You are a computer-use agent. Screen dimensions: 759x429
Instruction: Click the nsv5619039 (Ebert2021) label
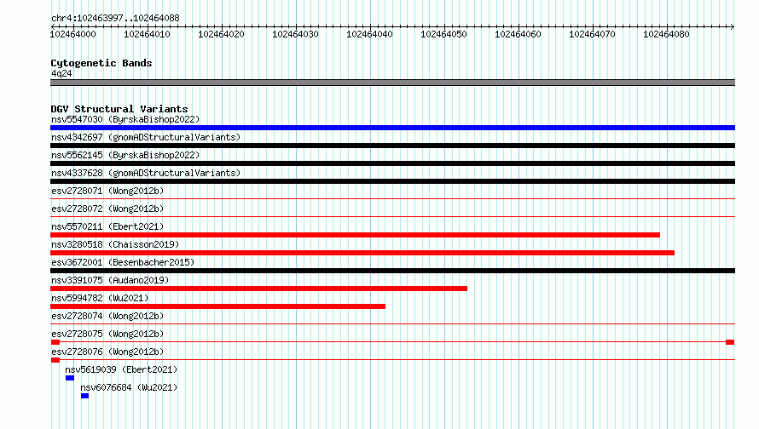[121, 369]
